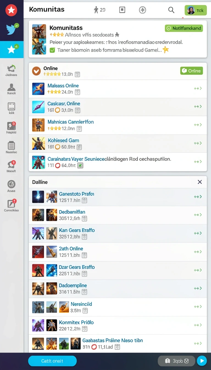Click the plus circle icon in the header

click(142, 10)
